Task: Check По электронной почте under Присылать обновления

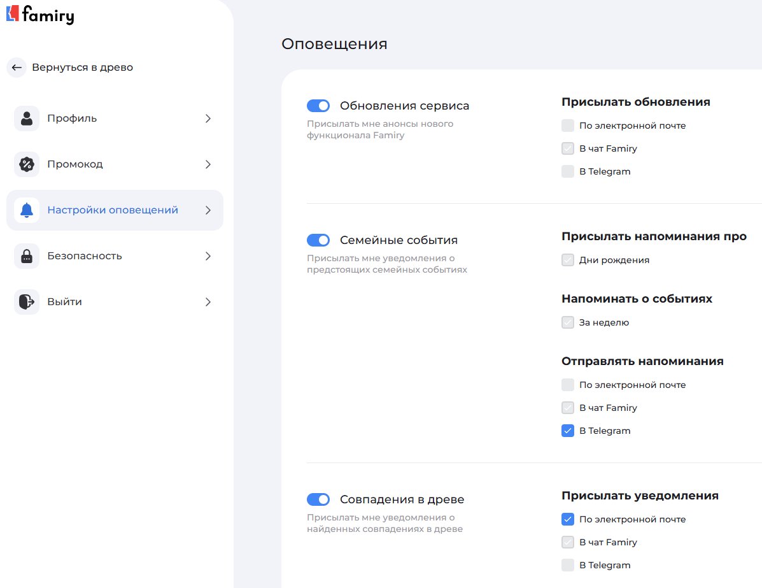Action: click(x=568, y=125)
